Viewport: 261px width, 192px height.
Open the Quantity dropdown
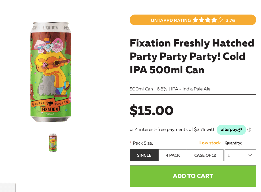[240, 155]
